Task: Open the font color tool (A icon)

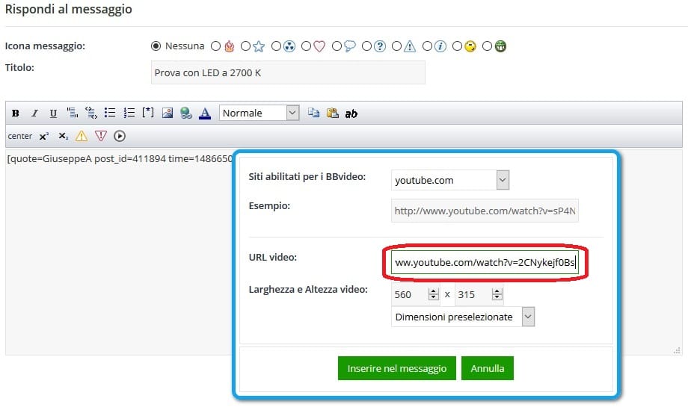Action: tap(205, 113)
